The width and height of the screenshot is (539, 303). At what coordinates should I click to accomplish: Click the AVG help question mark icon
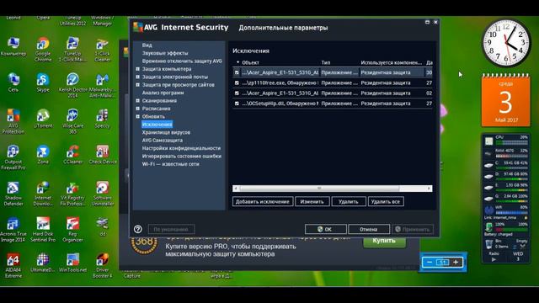[x=138, y=229]
